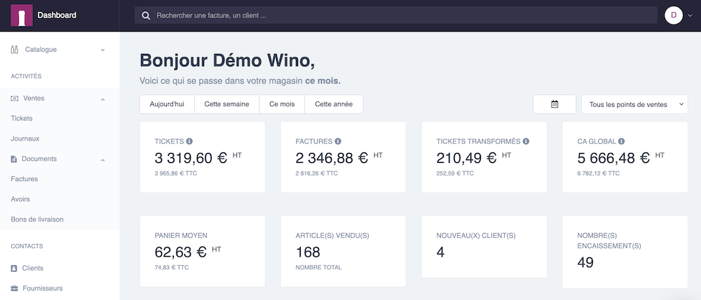Show info for Tickets card

click(x=189, y=141)
